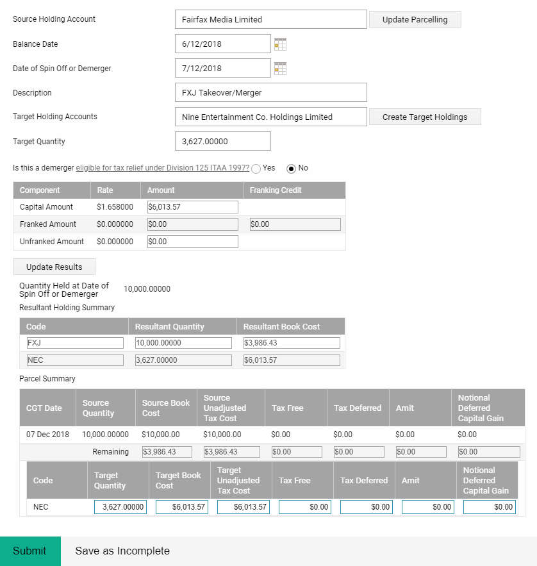Click Create Target Holdings button
Image resolution: width=537 pixels, height=566 pixels.
[425, 117]
